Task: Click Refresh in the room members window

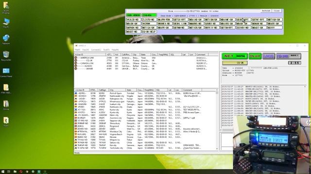Action: point(266,11)
